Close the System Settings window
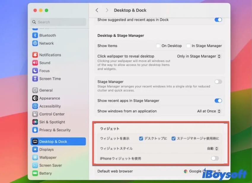The height and width of the screenshot is (183, 252). point(35,10)
